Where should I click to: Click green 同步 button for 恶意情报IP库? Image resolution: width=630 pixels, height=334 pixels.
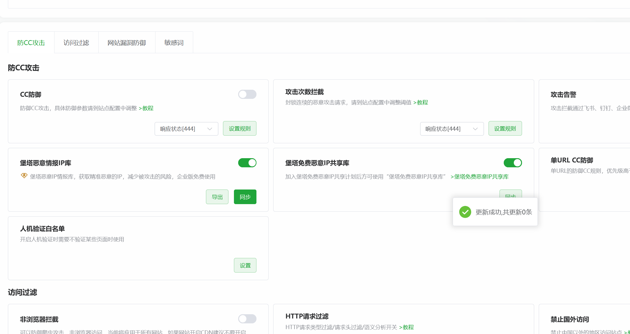pos(245,197)
